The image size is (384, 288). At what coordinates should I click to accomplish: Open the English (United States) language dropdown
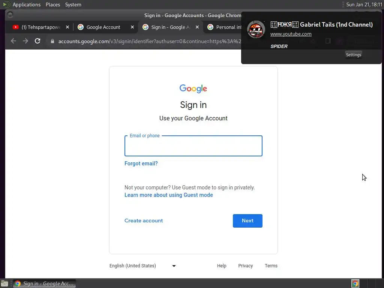coord(143,266)
